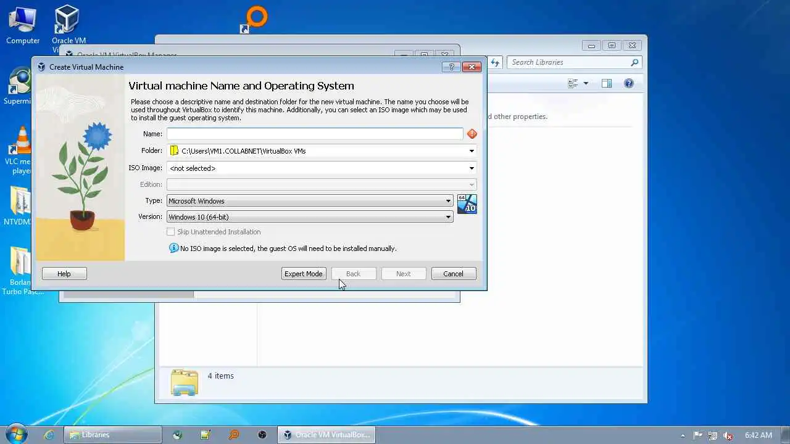Click the network tray icon
Viewport: 790px width, 444px height.
point(713,435)
